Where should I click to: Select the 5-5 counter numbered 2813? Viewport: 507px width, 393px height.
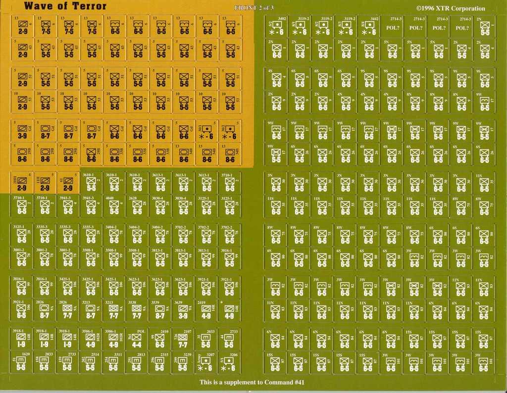click(x=137, y=362)
